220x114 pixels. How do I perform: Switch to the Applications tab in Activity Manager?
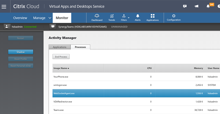(x=59, y=47)
